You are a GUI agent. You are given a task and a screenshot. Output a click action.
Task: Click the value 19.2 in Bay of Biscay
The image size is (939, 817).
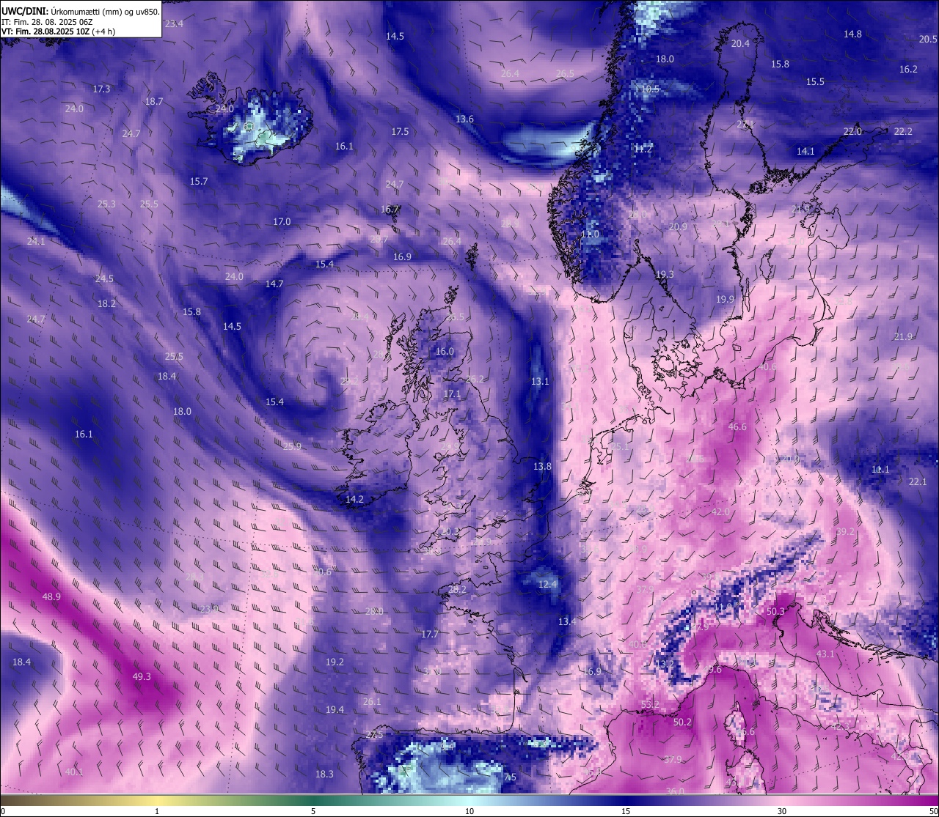335,662
